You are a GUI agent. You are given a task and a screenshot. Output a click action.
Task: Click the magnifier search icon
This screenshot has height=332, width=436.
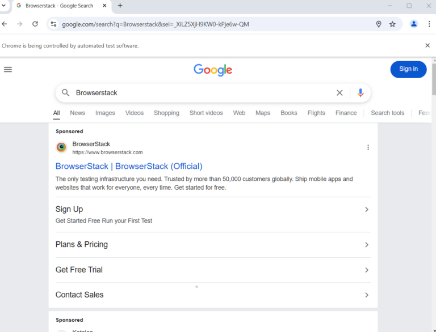(66, 93)
